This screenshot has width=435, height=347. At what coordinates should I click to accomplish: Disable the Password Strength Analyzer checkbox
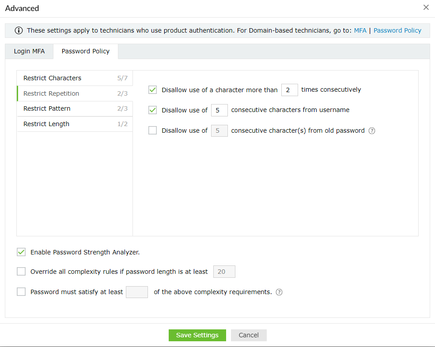(x=21, y=252)
